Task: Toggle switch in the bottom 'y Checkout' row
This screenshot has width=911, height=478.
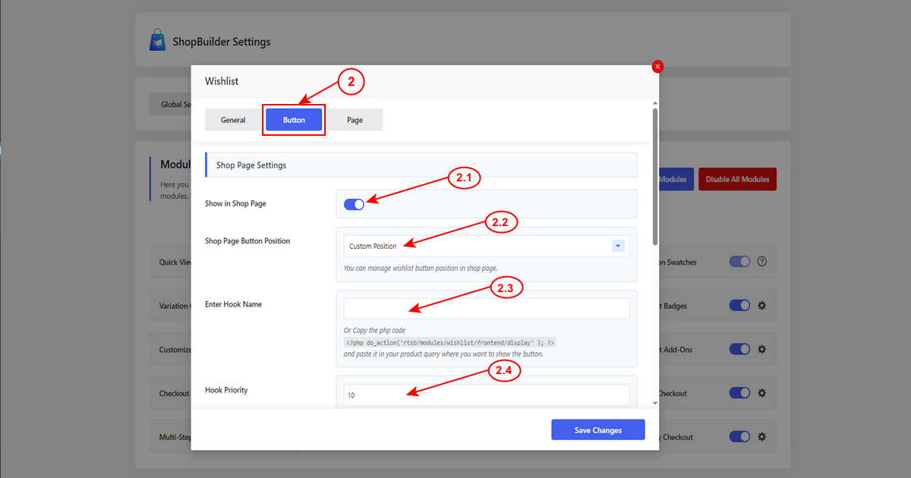Action: 739,437
